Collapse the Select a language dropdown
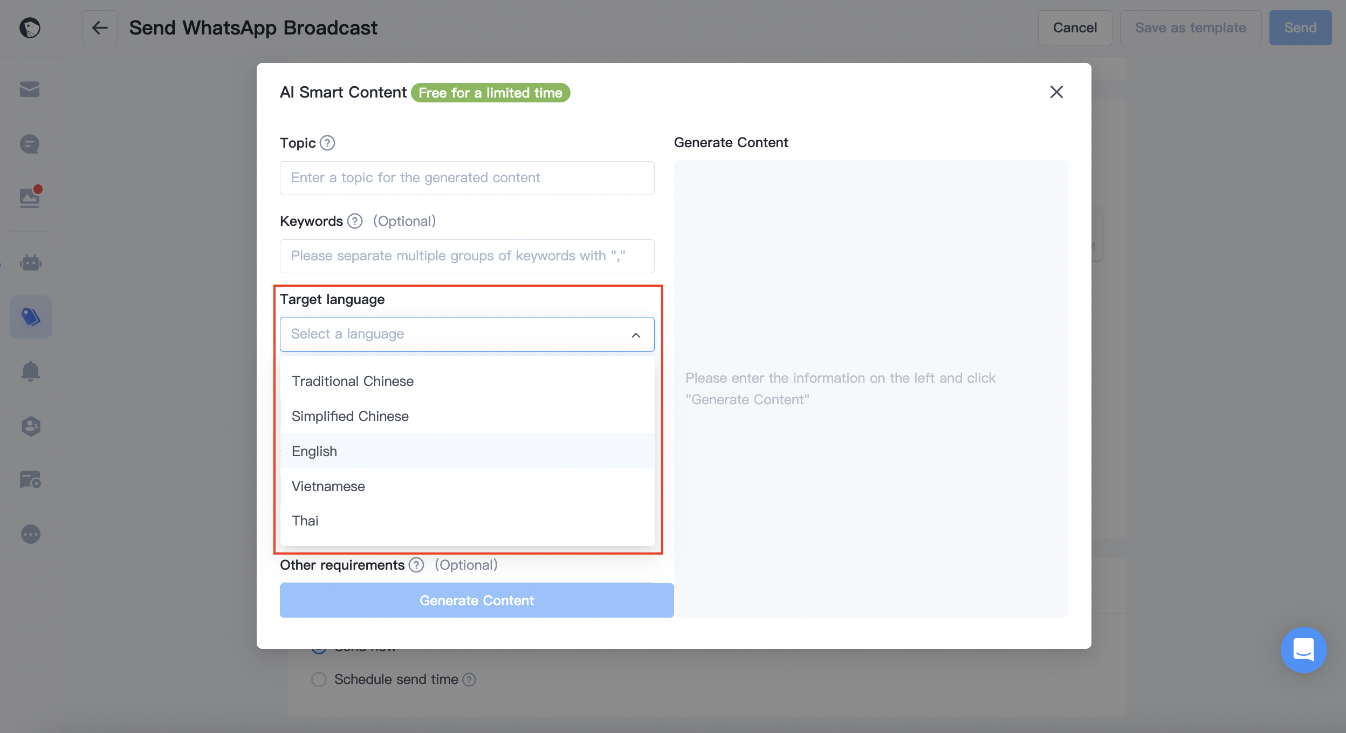 click(x=467, y=334)
